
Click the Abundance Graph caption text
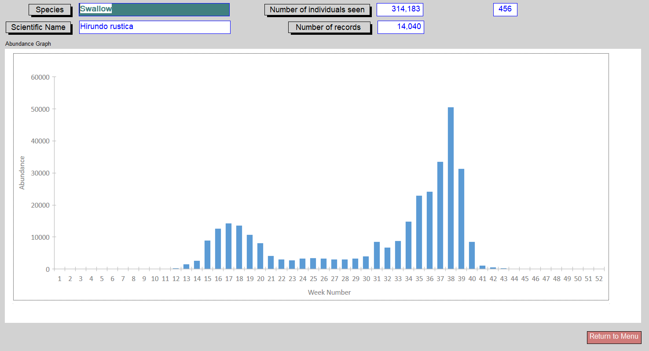tap(28, 44)
